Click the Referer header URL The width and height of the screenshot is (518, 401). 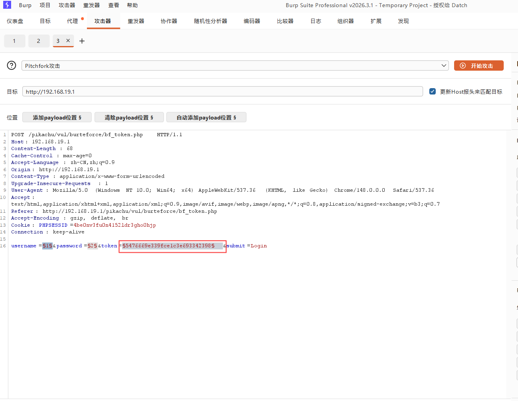[x=130, y=211]
